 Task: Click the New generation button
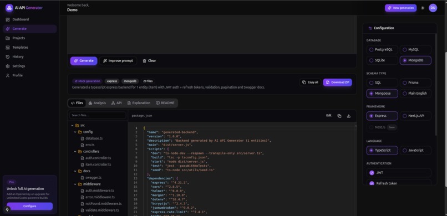(400, 8)
